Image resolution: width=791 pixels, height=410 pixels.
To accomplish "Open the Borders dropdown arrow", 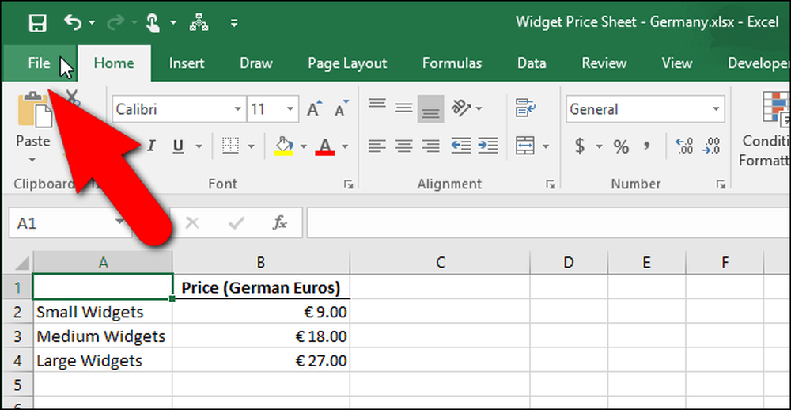I will click(x=252, y=147).
